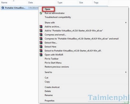The height and width of the screenshot is (104, 130).
Task: Click WinRAR icon beside Extract files...
Action: [41, 43]
